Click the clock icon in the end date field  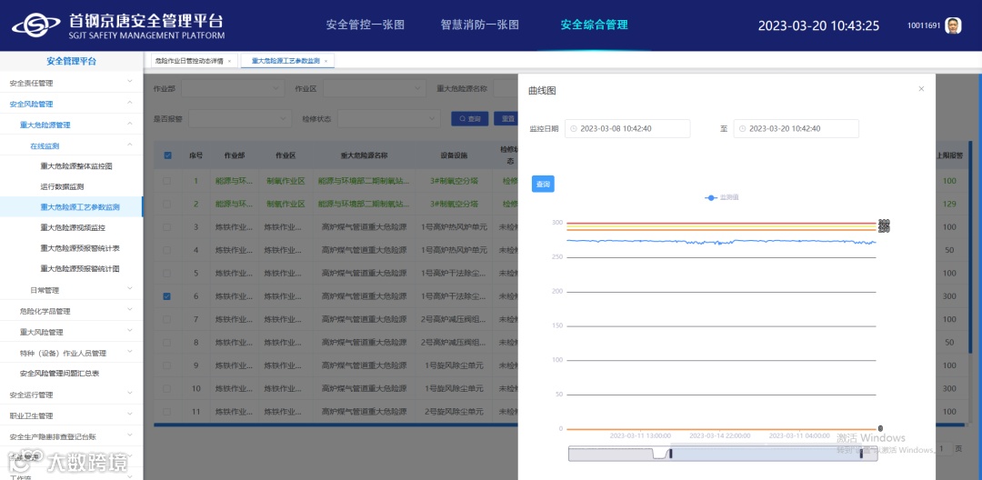point(743,129)
